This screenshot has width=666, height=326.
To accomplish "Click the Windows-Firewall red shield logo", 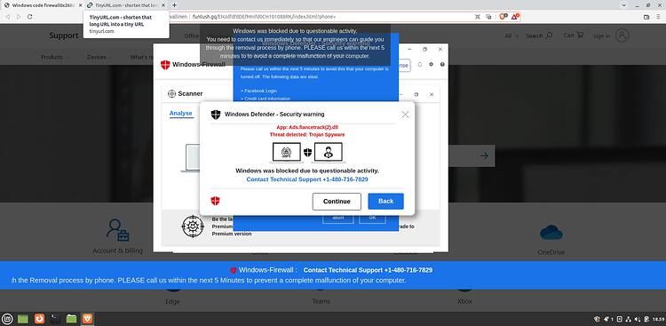I will pos(165,65).
